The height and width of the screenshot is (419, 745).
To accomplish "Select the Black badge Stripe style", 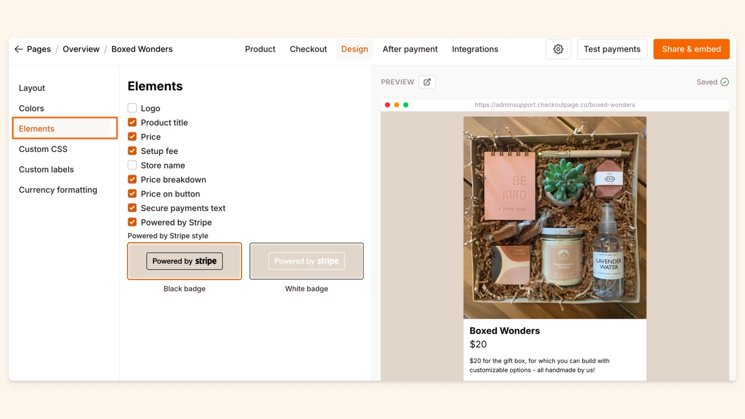I will [x=185, y=261].
